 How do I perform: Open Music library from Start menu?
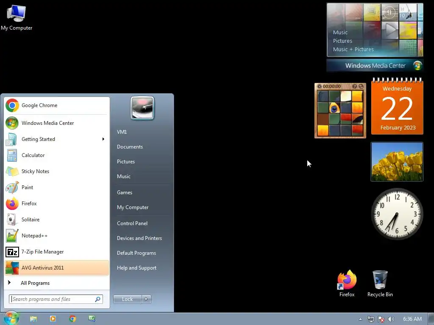pyautogui.click(x=123, y=176)
